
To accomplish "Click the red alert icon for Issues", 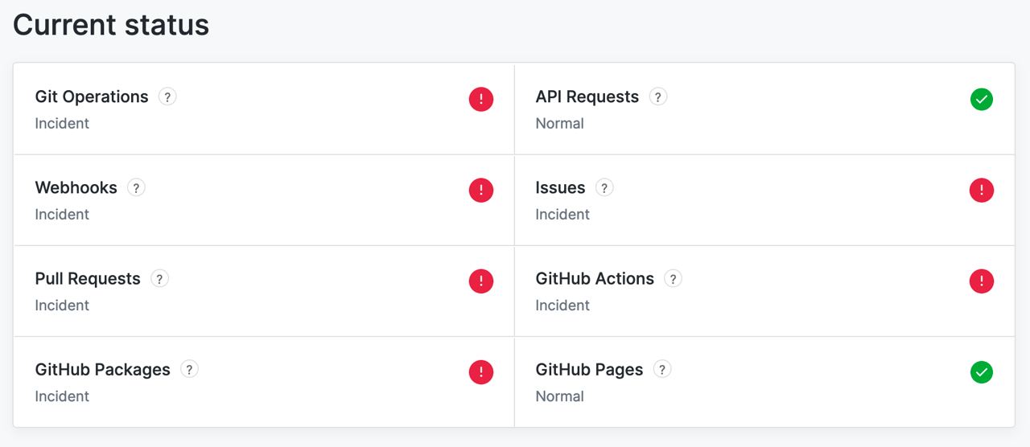I will tap(982, 191).
